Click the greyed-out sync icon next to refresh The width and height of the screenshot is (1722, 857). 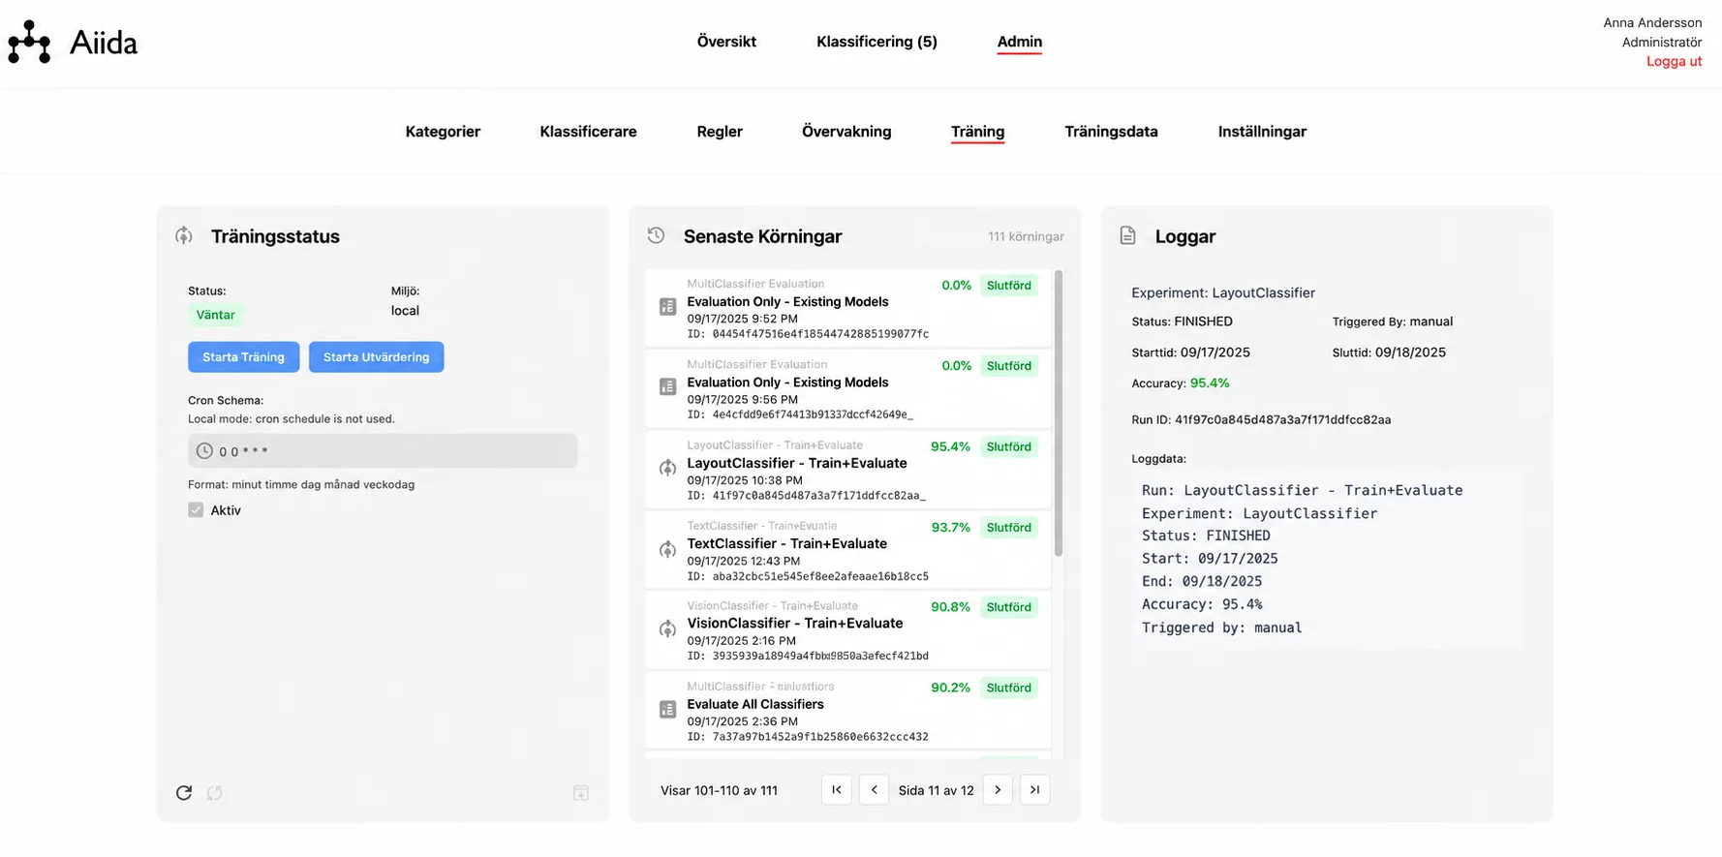pos(214,793)
